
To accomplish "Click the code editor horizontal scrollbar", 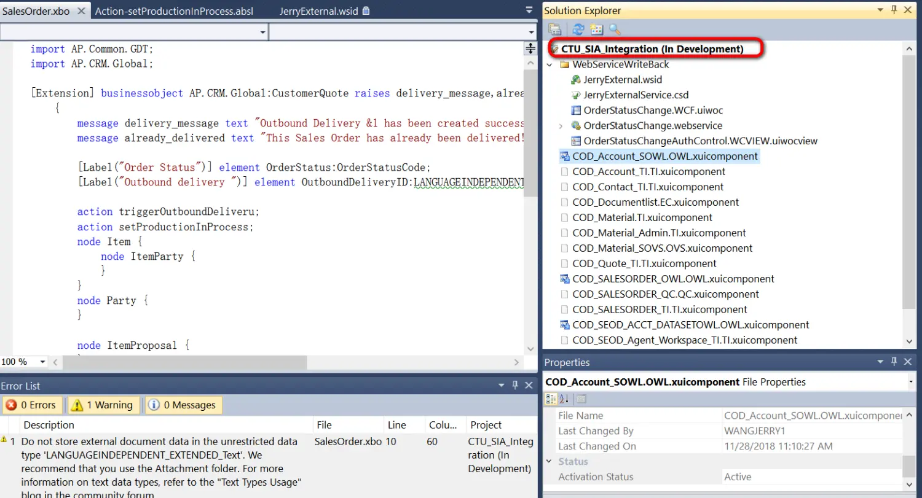I will (184, 362).
